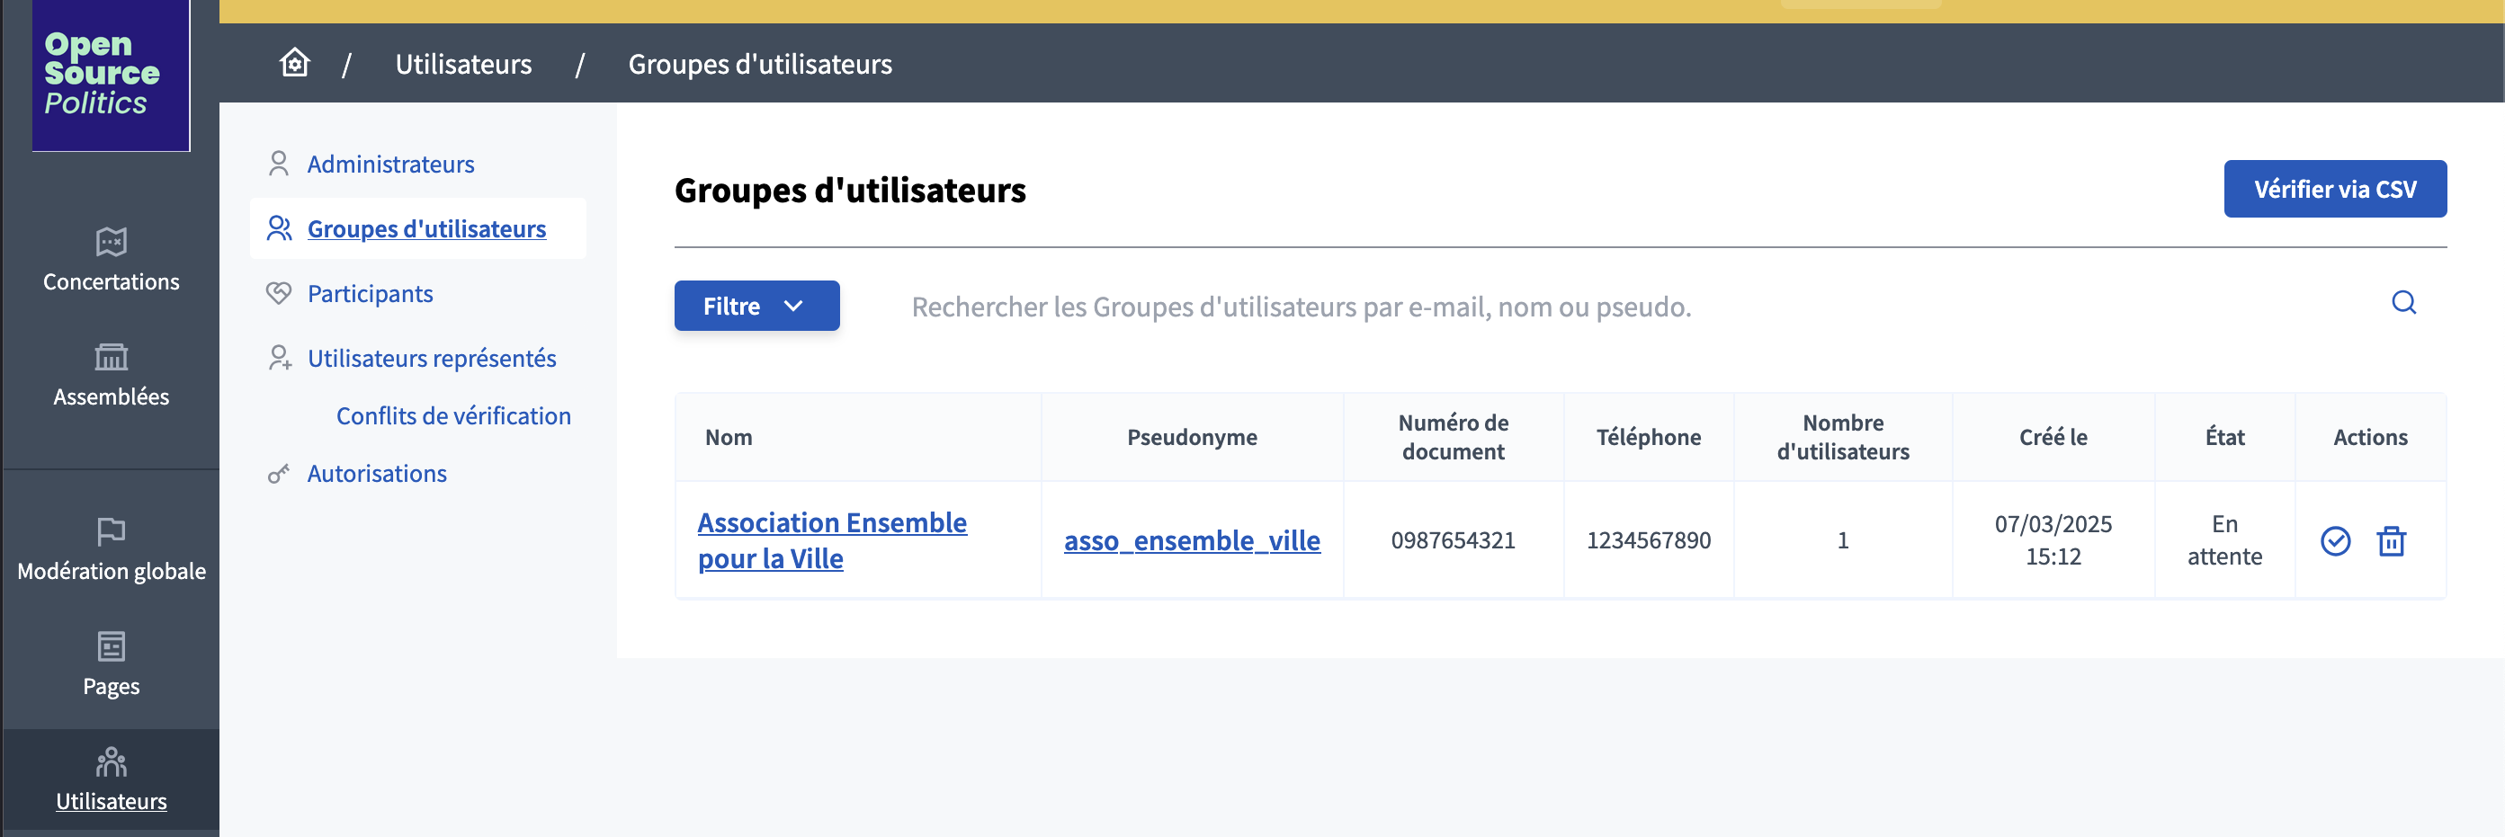The height and width of the screenshot is (837, 2505).
Task: Click the Numéro de document column header
Action: tap(1453, 438)
